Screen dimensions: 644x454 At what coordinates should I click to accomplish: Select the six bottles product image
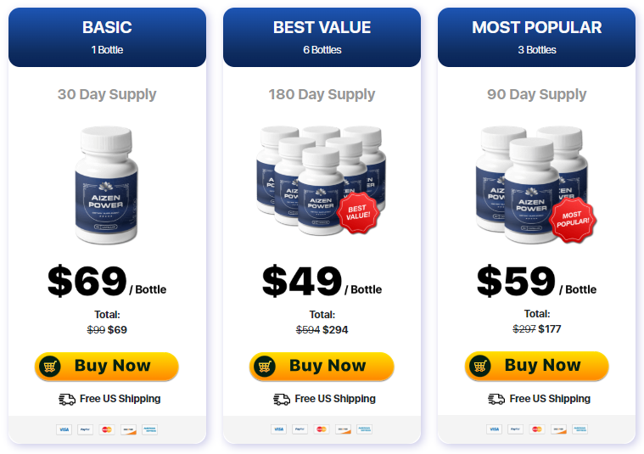point(322,181)
